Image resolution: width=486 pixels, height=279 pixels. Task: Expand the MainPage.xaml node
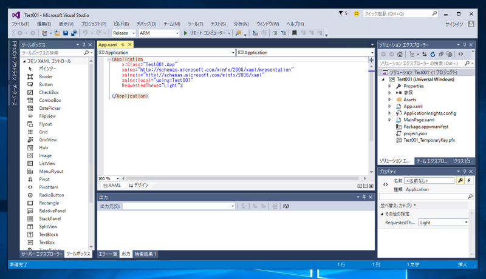pyautogui.click(x=389, y=119)
